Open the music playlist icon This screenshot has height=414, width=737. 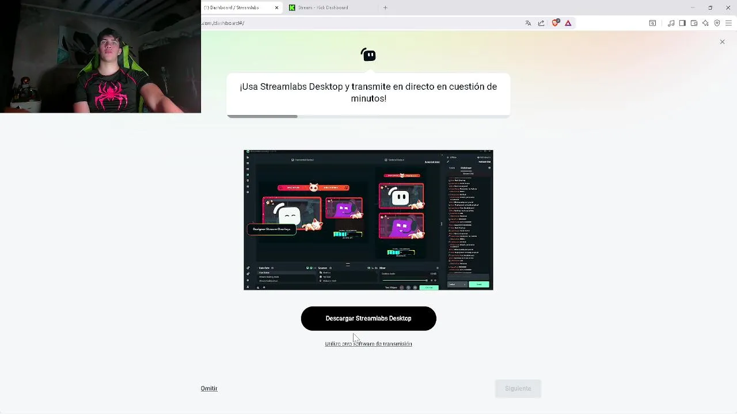[671, 23]
